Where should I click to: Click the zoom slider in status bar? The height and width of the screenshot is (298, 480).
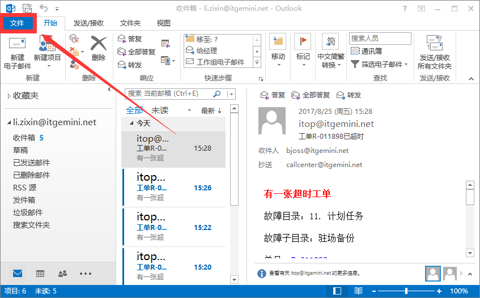coord(406,291)
